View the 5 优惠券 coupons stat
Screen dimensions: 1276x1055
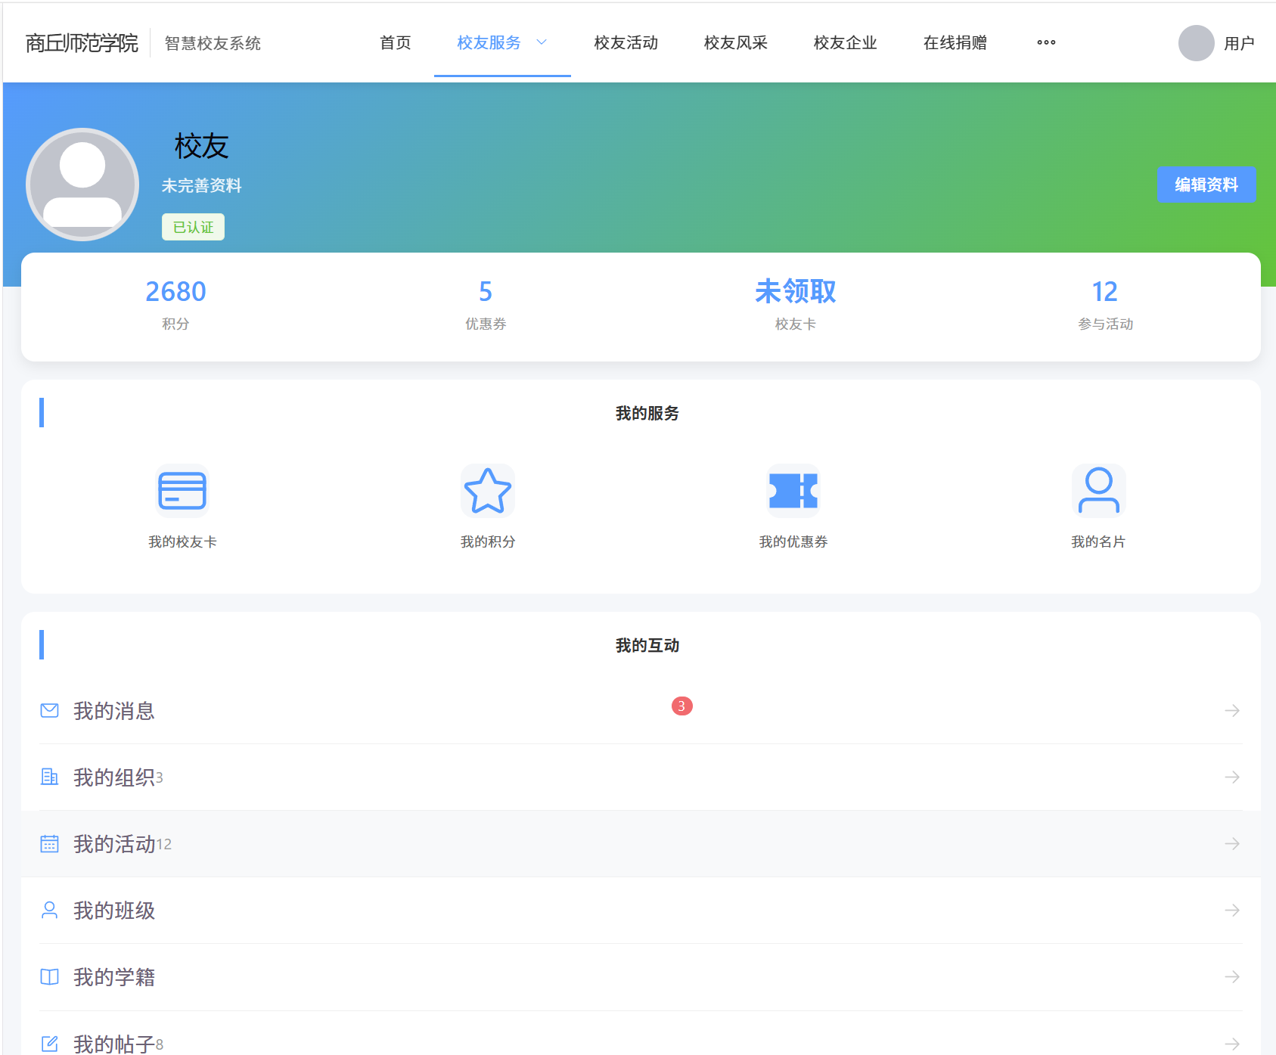point(486,305)
